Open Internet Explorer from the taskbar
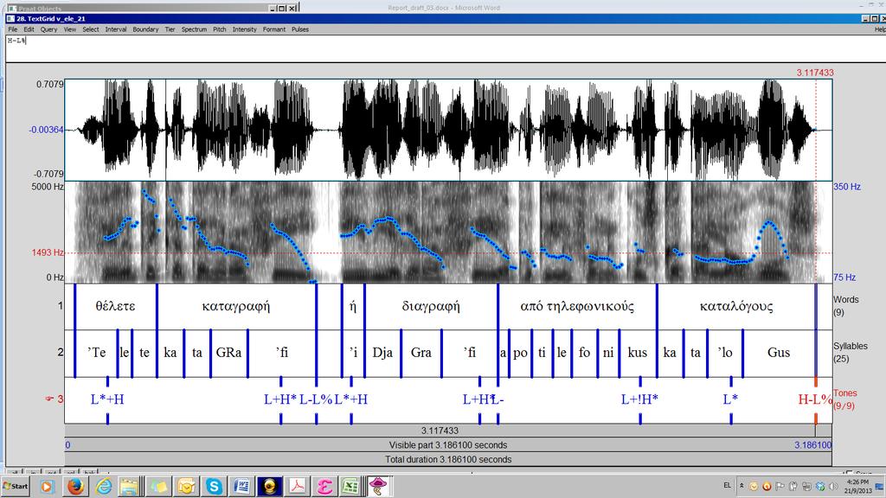Screen dimensions: 886x498 point(104,486)
